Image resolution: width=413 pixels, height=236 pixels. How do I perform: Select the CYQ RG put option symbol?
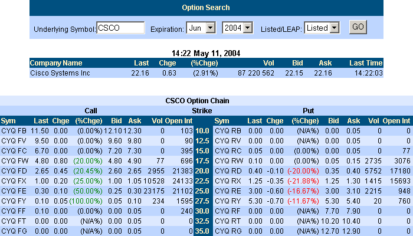pyautogui.click(x=228, y=231)
